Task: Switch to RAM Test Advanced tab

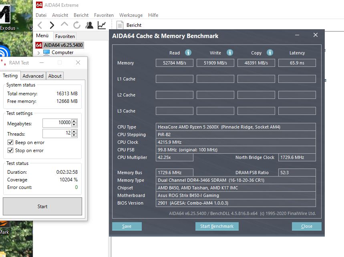Action: 33,76
